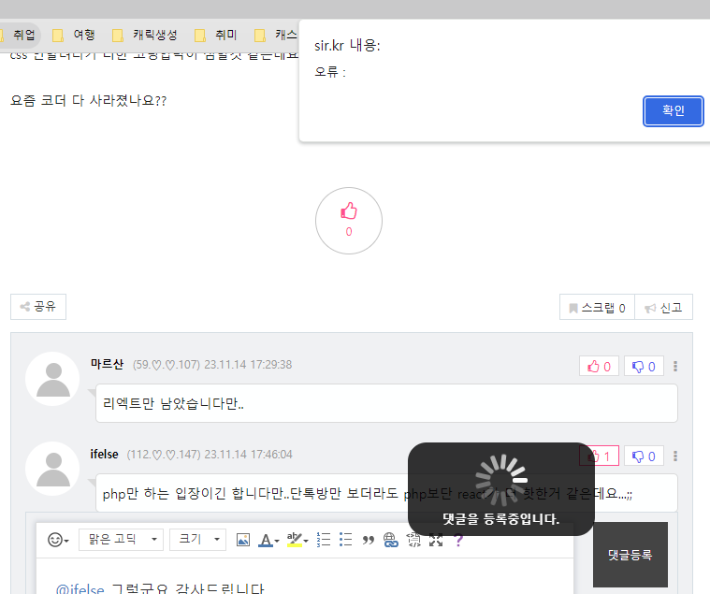The width and height of the screenshot is (710, 594).
Task: Open the 캐릭생성 bookmark folder
Action: [x=144, y=36]
